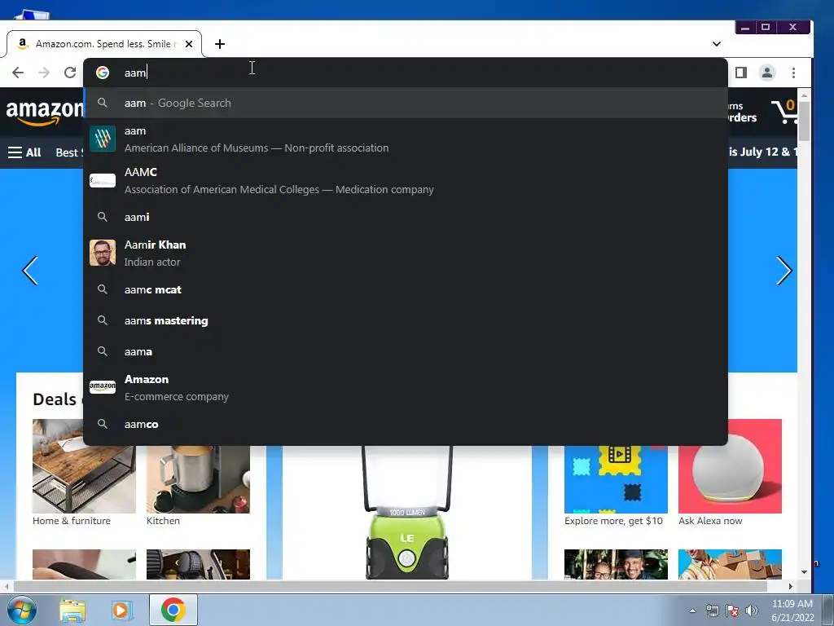Click the Action Center flag icon

pos(732,611)
